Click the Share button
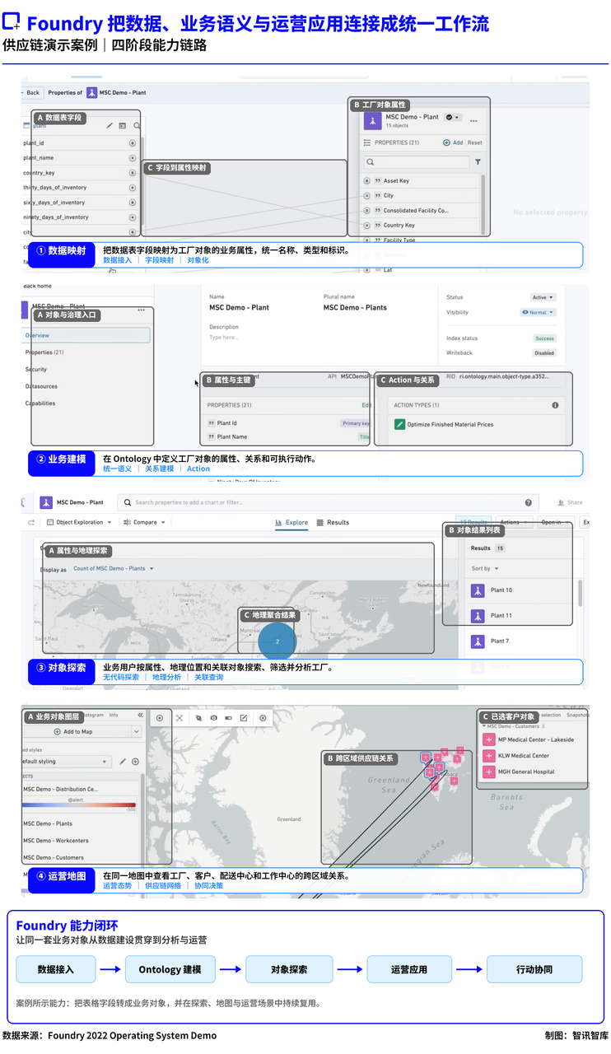This screenshot has width=611, height=1054. coord(570,502)
